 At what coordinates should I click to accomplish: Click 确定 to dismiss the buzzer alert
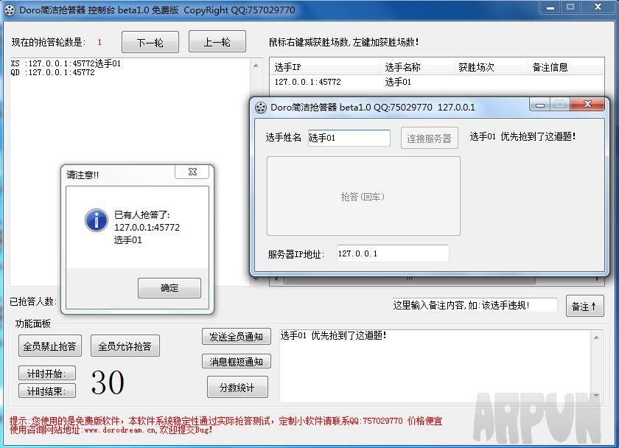[x=169, y=288]
